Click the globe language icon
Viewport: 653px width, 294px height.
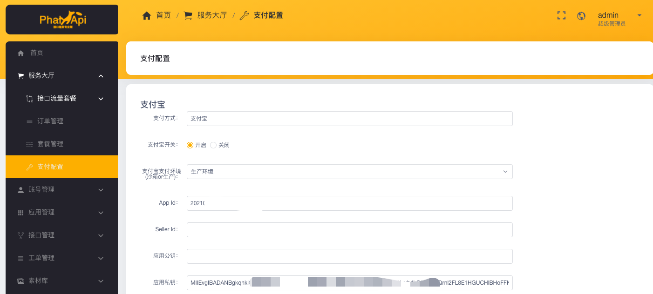pos(581,16)
